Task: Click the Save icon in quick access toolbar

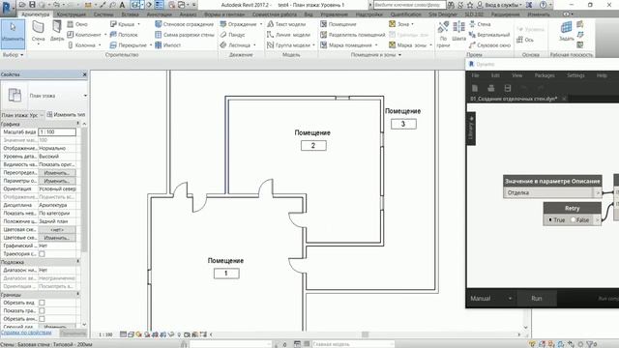Action: [x=32, y=5]
